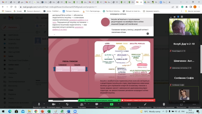Image resolution: width=202 pixels, height=114 pixels.
Task: Open the Zoom label in Gmail sidebar
Action: tap(11, 69)
